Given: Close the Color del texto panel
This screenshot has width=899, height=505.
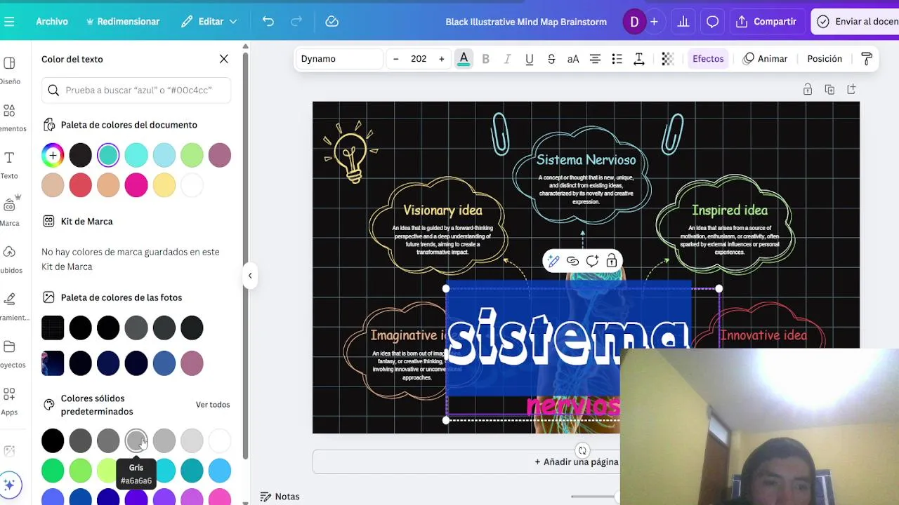Looking at the screenshot, I should [224, 59].
